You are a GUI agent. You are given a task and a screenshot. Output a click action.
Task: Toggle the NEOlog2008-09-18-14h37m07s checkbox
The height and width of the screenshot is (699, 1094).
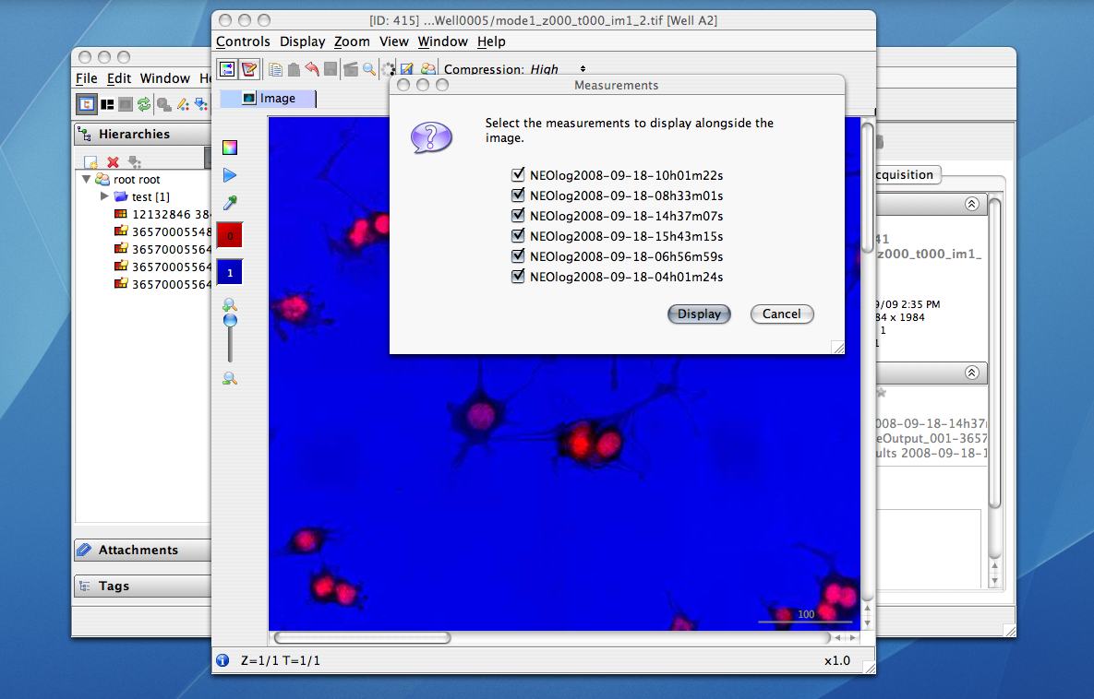tap(519, 216)
